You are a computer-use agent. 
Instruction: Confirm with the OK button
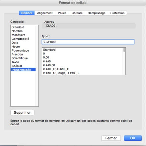click(x=133, y=138)
